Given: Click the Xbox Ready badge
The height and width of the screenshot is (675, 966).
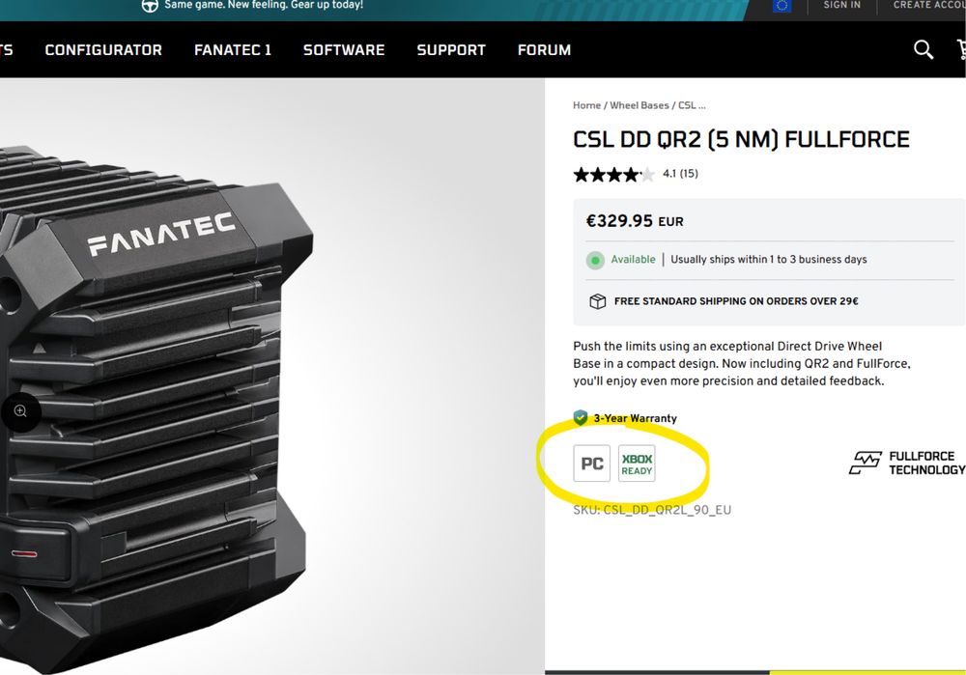Looking at the screenshot, I should (x=637, y=464).
